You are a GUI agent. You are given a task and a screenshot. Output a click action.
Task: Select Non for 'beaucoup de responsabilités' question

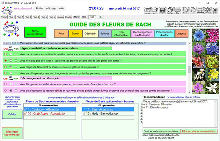pos(16,90)
